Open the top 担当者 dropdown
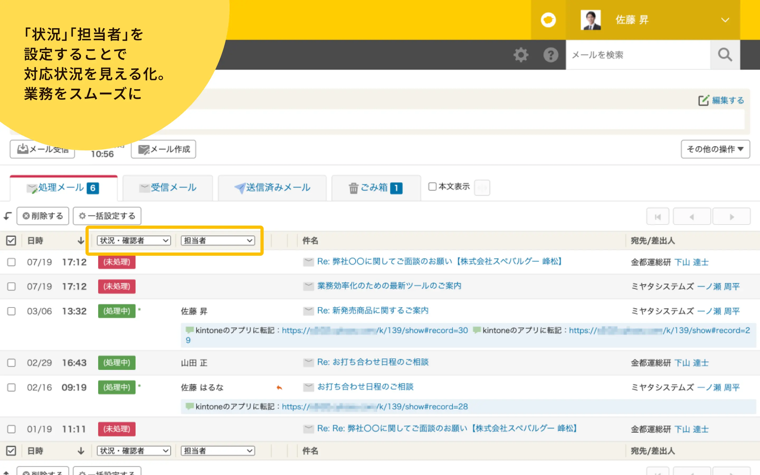The width and height of the screenshot is (760, 475). coord(218,241)
